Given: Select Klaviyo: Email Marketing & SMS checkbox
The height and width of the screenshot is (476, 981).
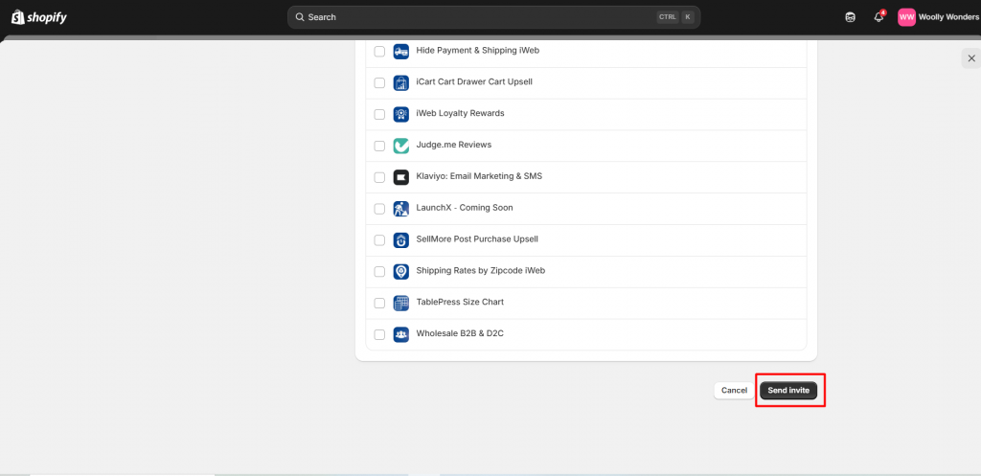Looking at the screenshot, I should pyautogui.click(x=379, y=177).
